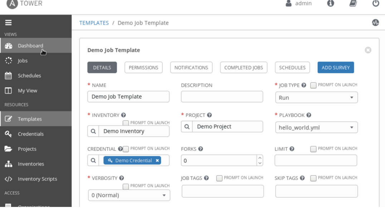The height and width of the screenshot is (208, 385).
Task: Switch to the Completed Jobs tab
Action: 243,68
